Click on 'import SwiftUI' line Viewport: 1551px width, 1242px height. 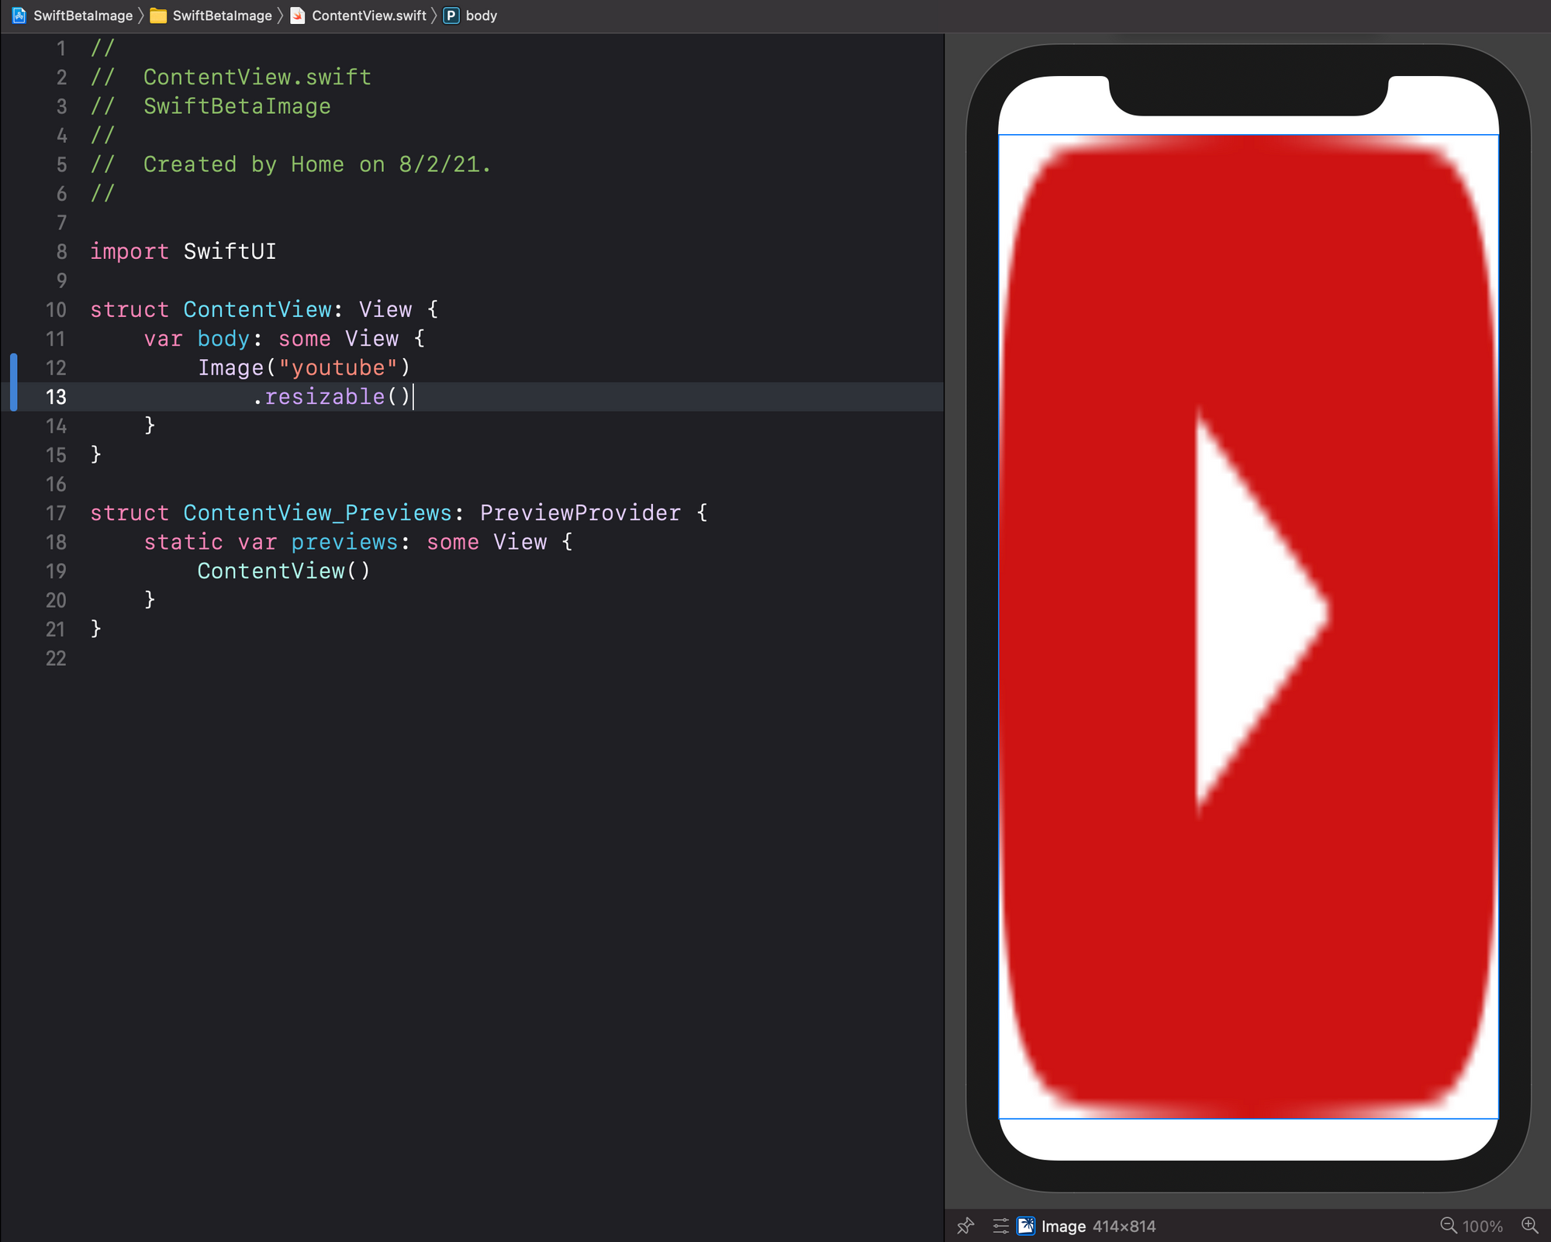(x=183, y=251)
